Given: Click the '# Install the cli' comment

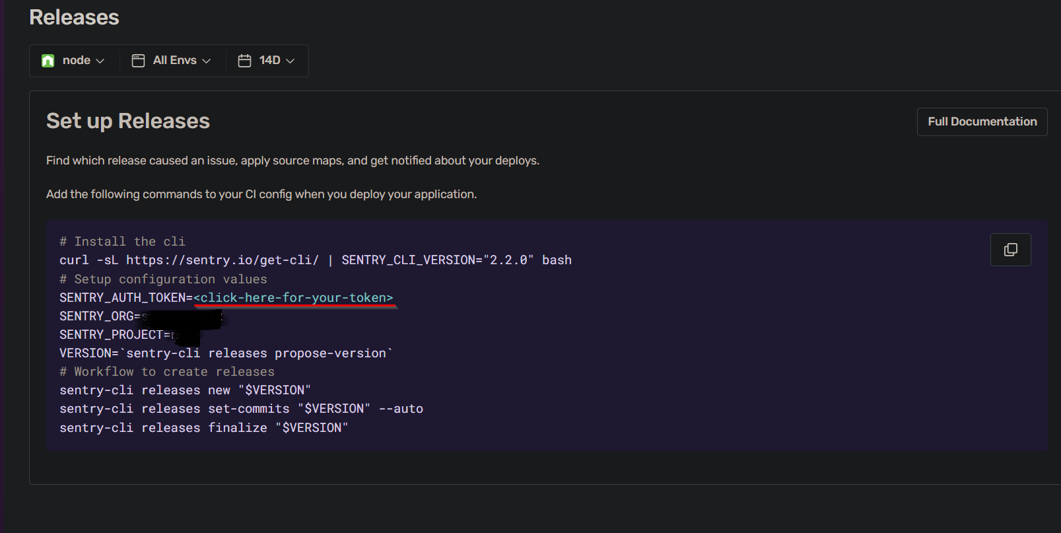Looking at the screenshot, I should coord(122,242).
